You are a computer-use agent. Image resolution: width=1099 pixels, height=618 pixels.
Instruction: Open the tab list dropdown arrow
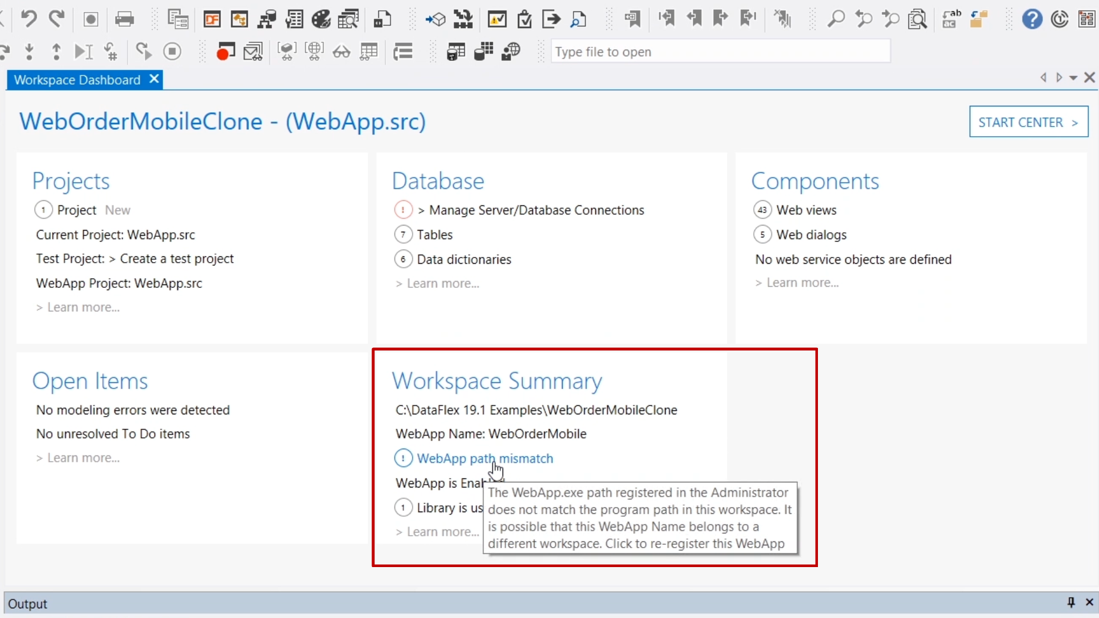[x=1073, y=78]
